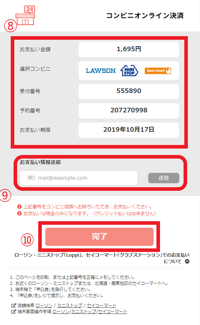Click the LAWSON logo
Screen dimensions: 200x325
point(101,71)
